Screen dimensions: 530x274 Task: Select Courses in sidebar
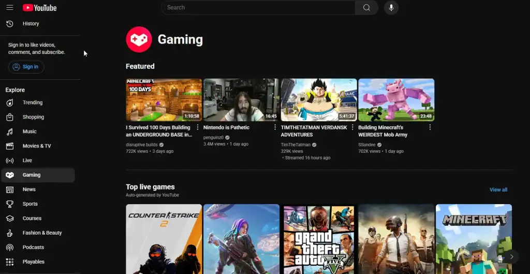point(38,218)
